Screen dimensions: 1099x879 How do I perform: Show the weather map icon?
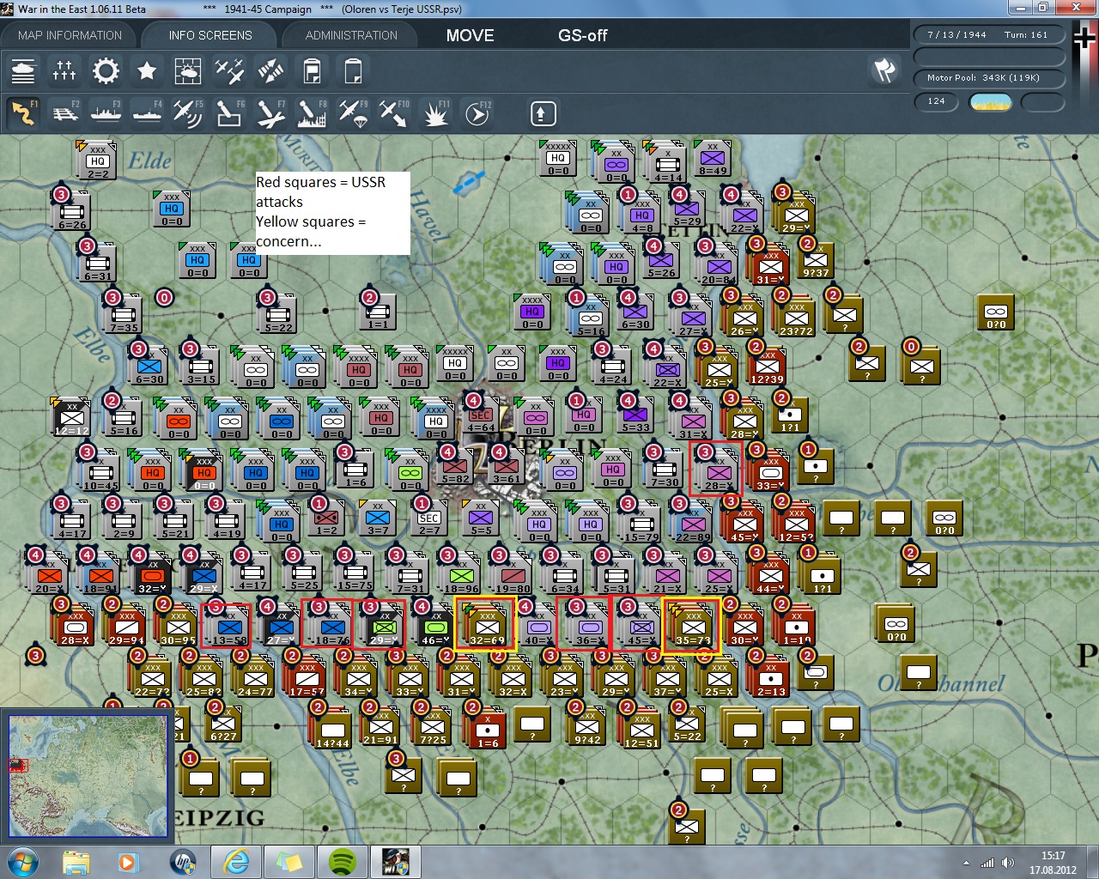[x=187, y=71]
